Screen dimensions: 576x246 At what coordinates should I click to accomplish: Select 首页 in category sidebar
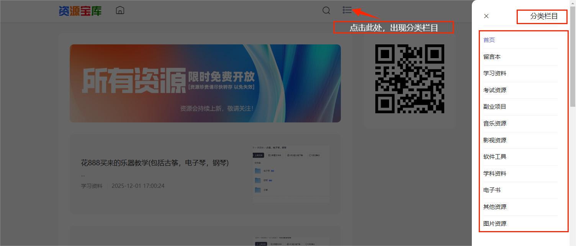tap(489, 40)
